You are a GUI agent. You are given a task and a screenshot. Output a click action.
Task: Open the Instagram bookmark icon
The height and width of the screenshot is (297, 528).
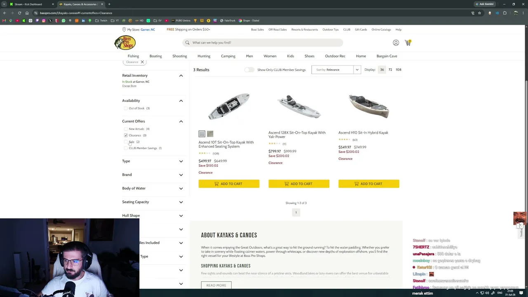tap(43, 21)
